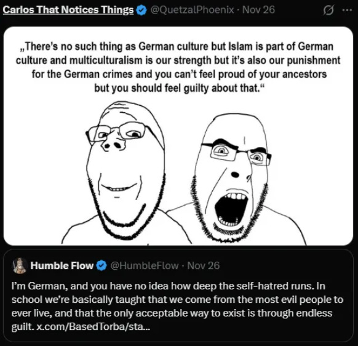Viewport: 358px width, 346px height.
Task: Click the meme caption starting "There's no such thing"
Action: coord(178,68)
